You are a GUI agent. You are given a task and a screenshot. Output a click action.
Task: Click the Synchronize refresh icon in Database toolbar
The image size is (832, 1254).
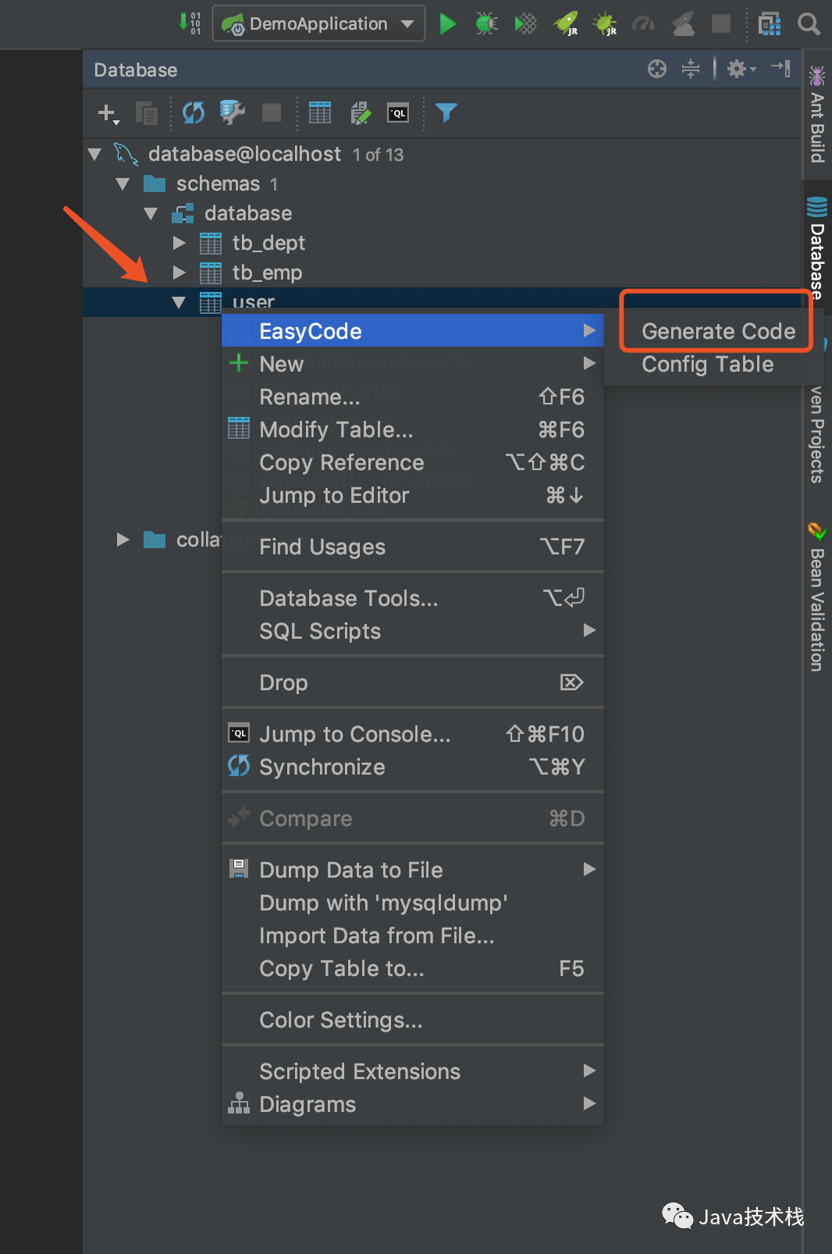pos(193,113)
